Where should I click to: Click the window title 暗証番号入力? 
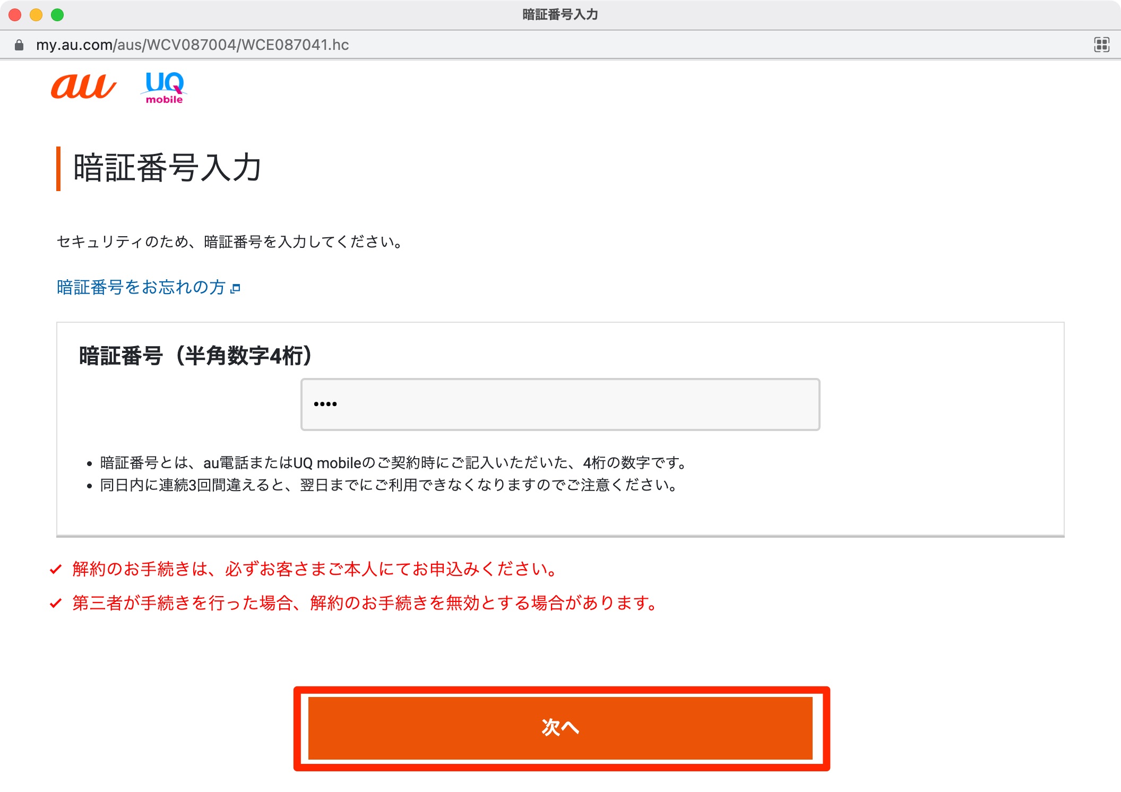click(560, 15)
